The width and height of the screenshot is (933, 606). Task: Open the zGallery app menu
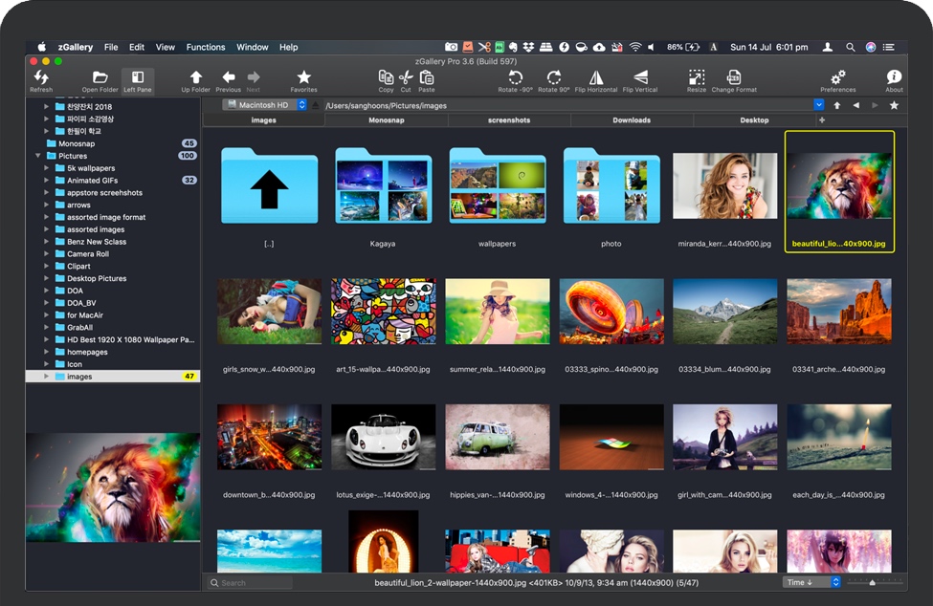75,47
